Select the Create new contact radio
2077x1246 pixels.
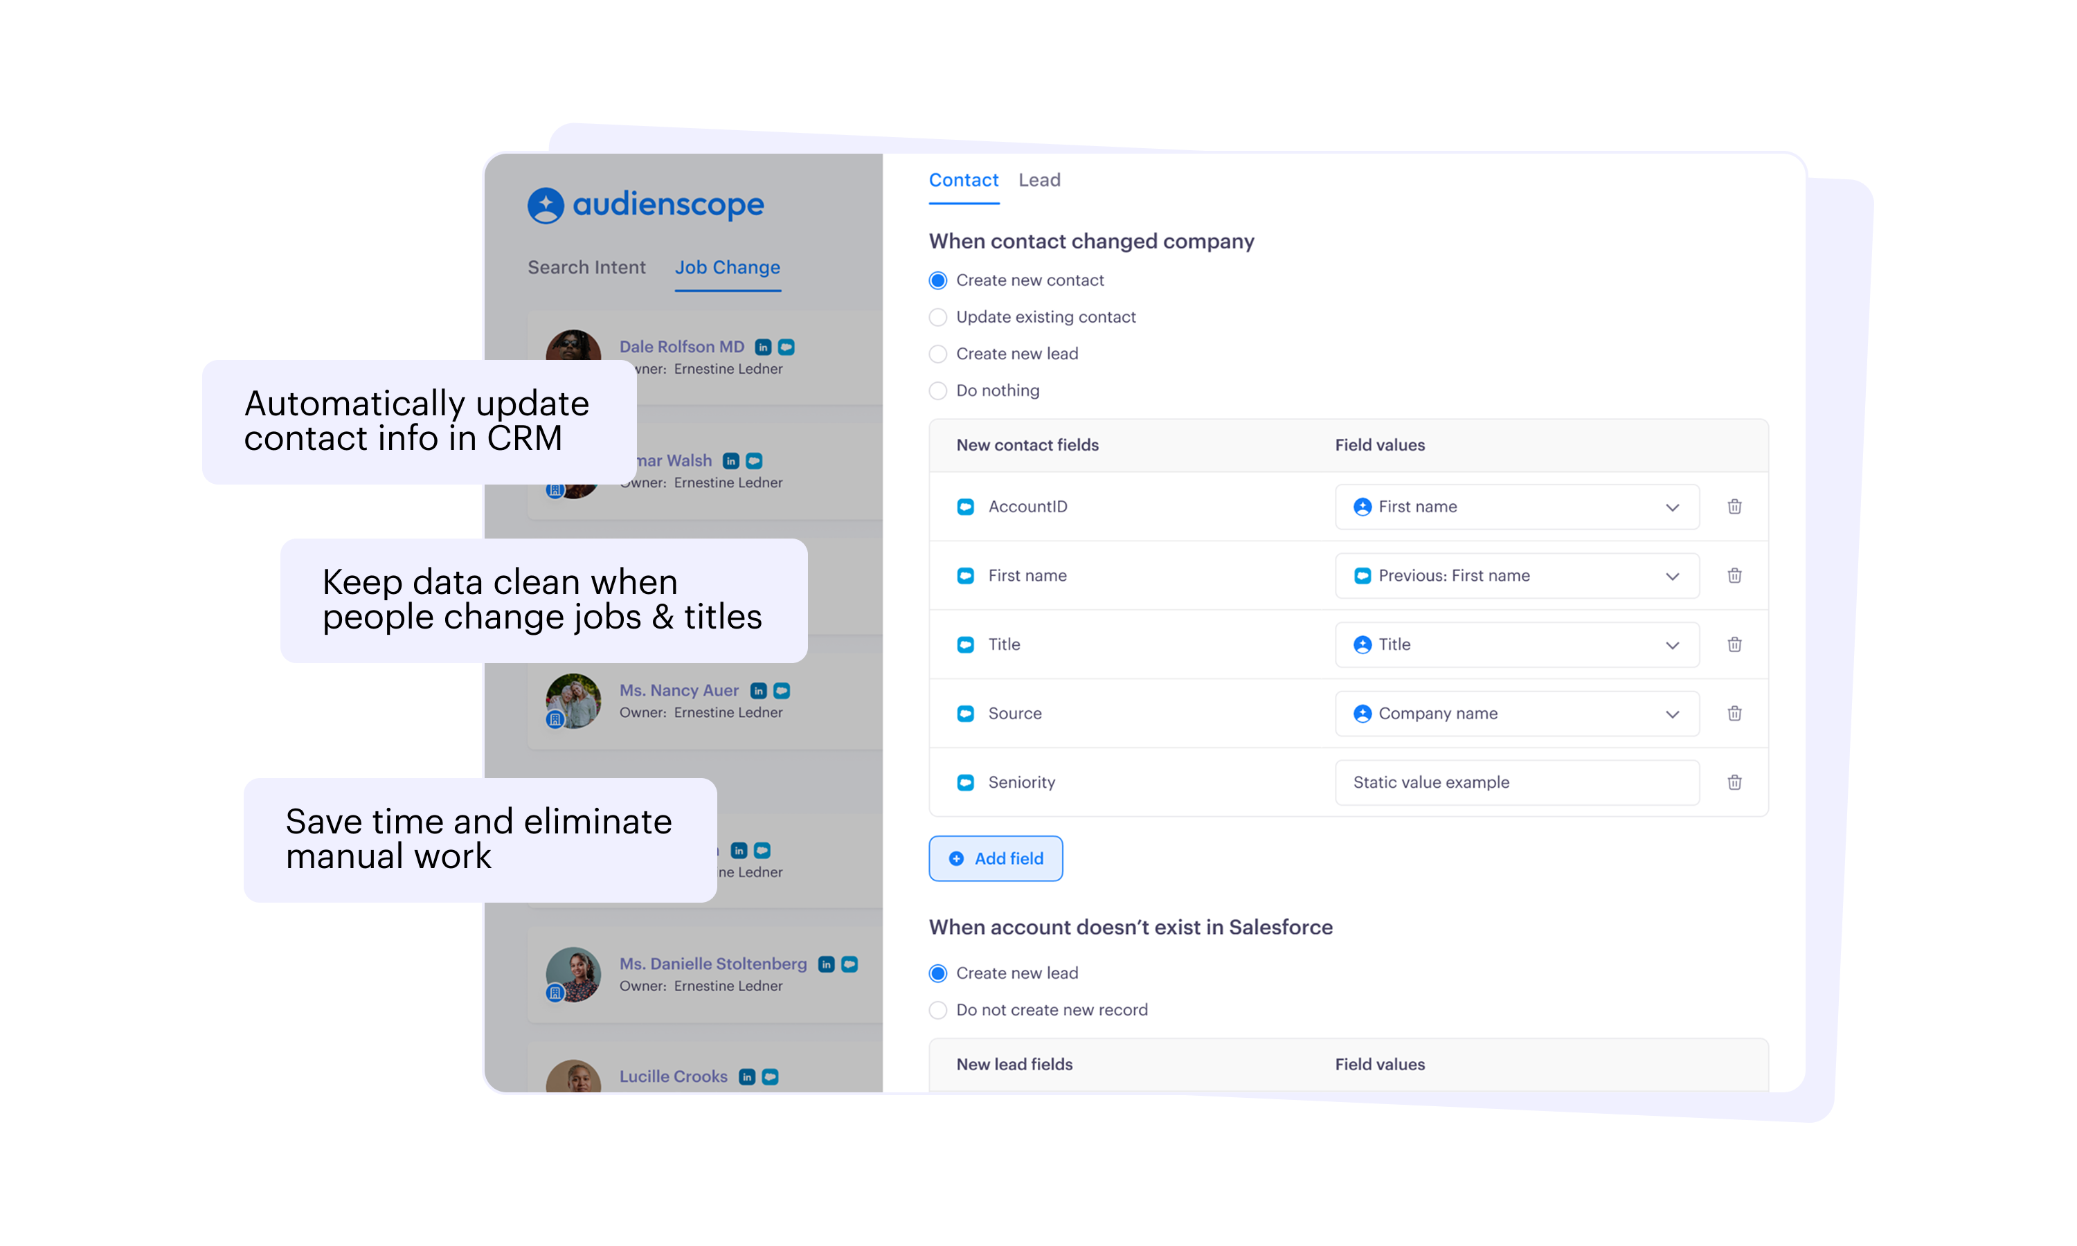(x=937, y=280)
